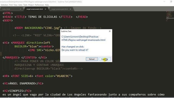Click the 'direction=left' marquee attribute

click(38, 43)
